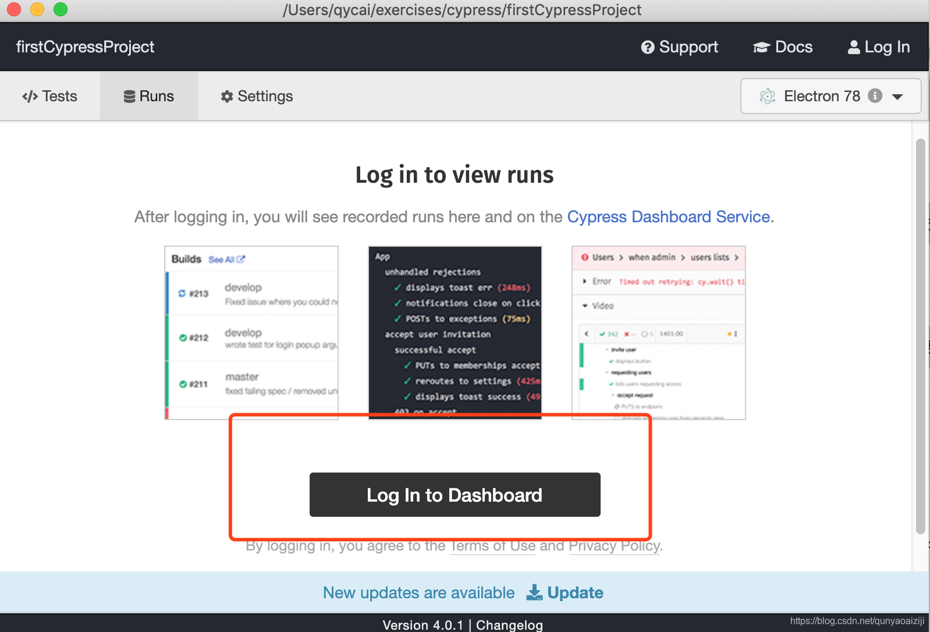Click the Builds list thumbnail
Image resolution: width=930 pixels, height=632 pixels.
(251, 332)
